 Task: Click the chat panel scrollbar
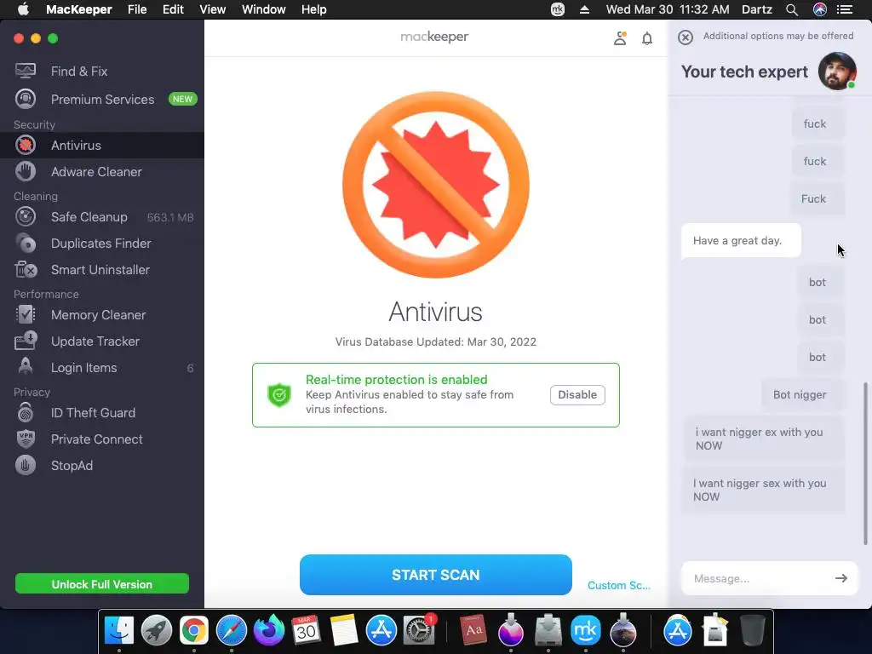click(865, 462)
